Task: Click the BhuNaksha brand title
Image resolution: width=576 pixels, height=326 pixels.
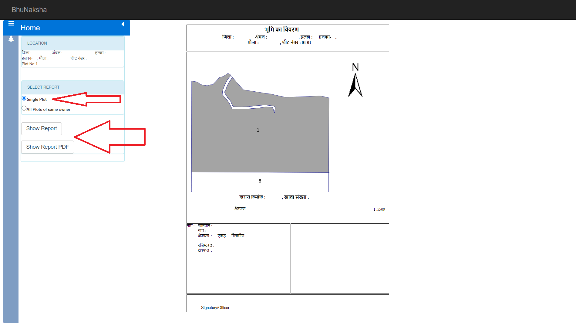Action: pos(29,10)
